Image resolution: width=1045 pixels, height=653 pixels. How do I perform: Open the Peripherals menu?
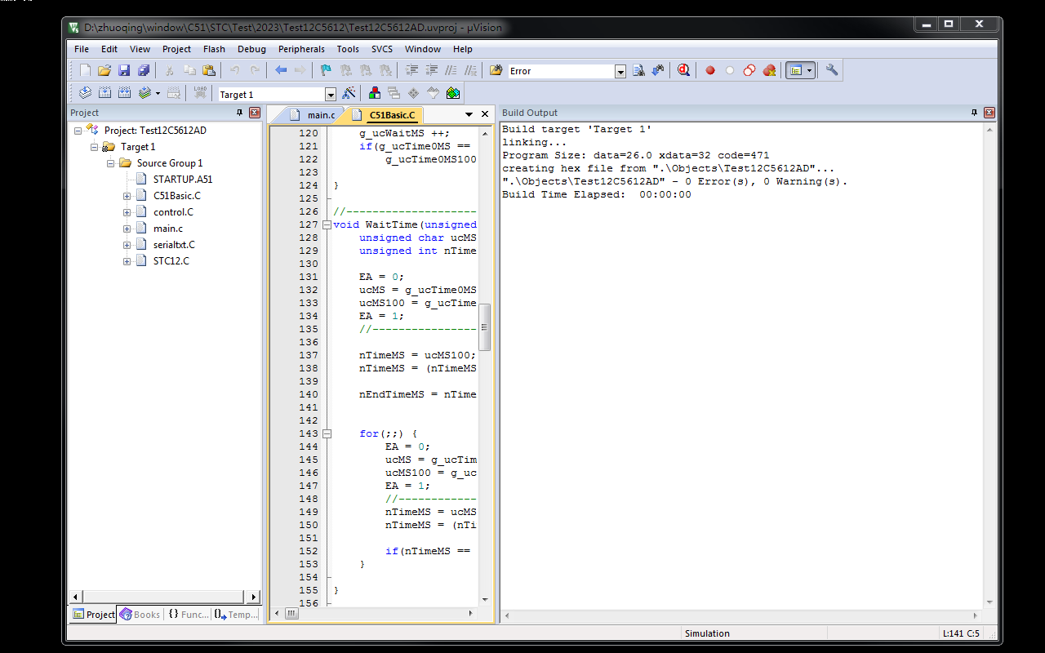[x=301, y=49]
